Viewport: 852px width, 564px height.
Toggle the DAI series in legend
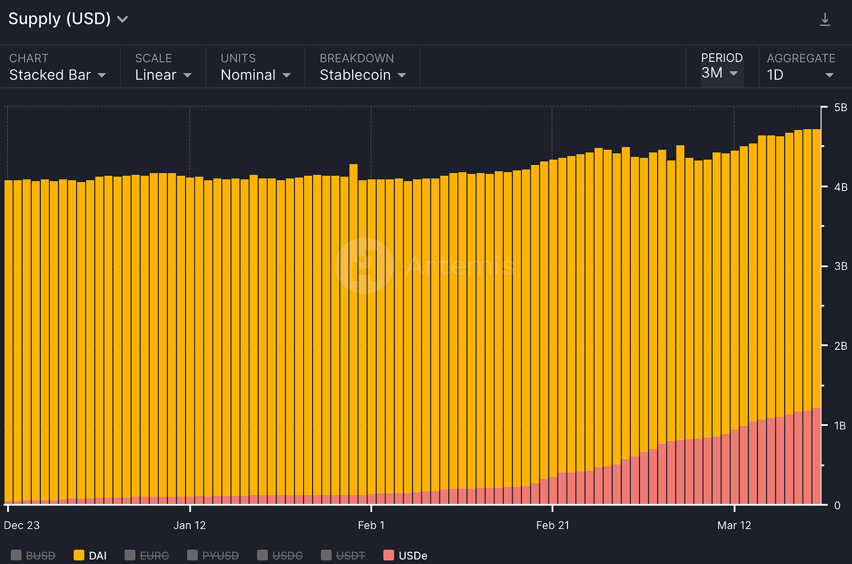tap(90, 555)
